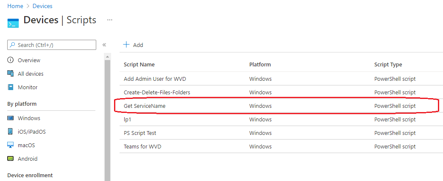Click the Android platform icon
This screenshot has width=443, height=181.
[x=11, y=159]
